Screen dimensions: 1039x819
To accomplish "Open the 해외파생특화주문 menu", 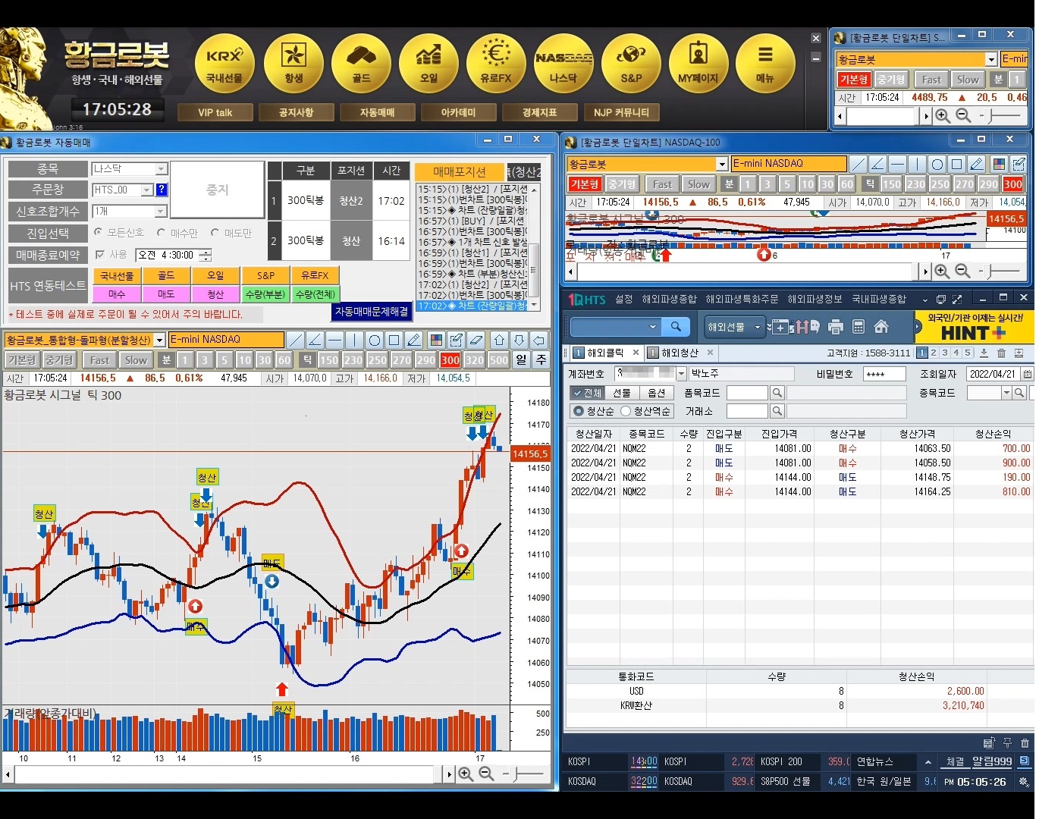I will [x=742, y=300].
